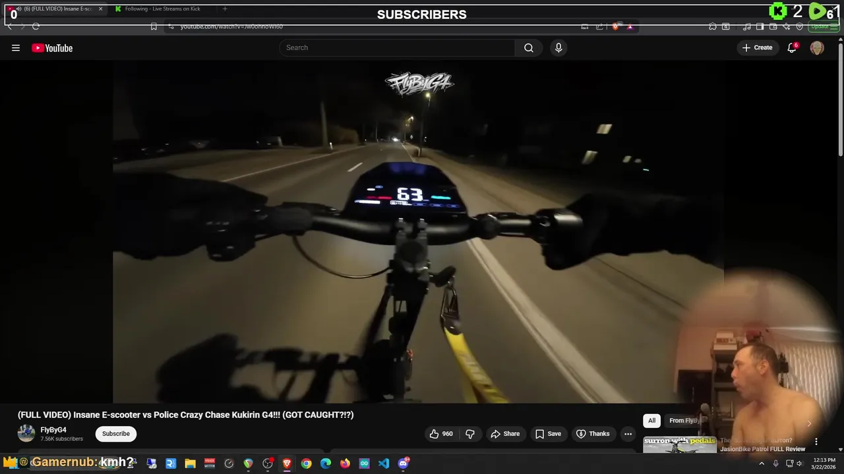Screen dimensions: 844x474
Task: Click the browser address bar URL
Action: (231, 26)
